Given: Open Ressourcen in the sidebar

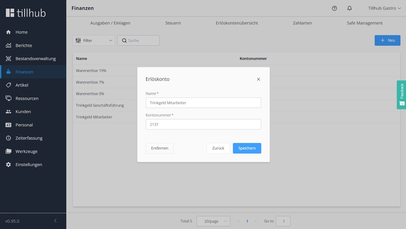Looking at the screenshot, I should (x=33, y=98).
